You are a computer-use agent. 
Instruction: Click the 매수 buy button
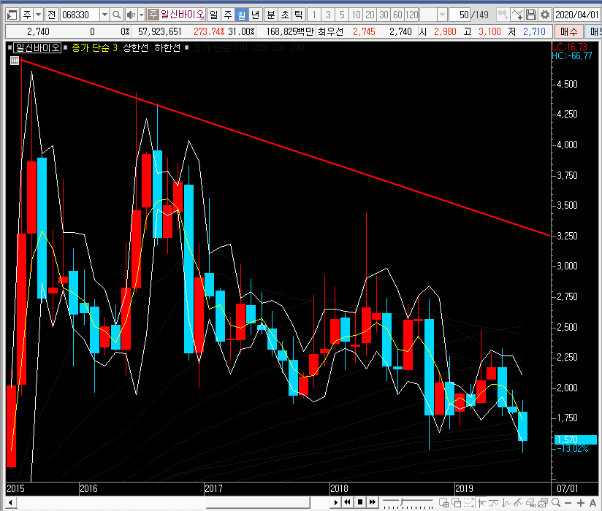tap(569, 31)
